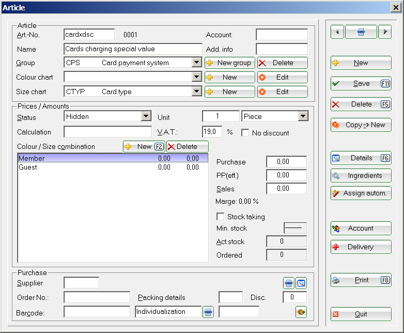Open Ingredients for this article
Viewport: 404px width, 333px height.
click(361, 176)
